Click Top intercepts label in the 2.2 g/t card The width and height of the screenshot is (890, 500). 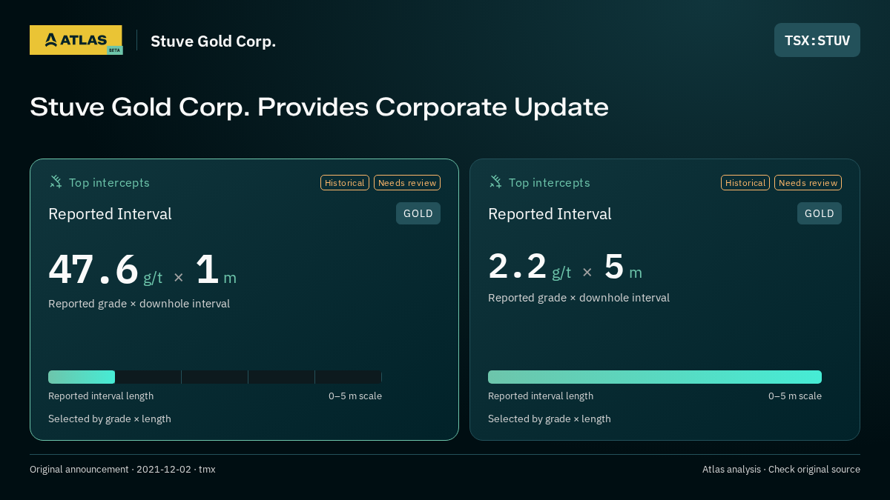(549, 182)
